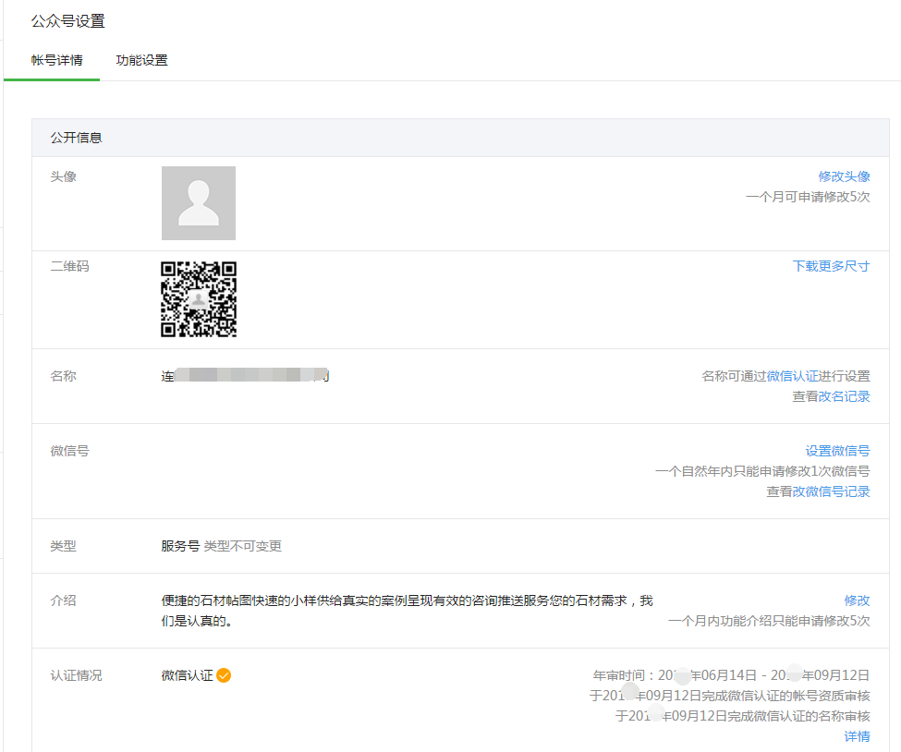Click the 一个自然年内只能申请修改1次微信号 note

point(762,471)
